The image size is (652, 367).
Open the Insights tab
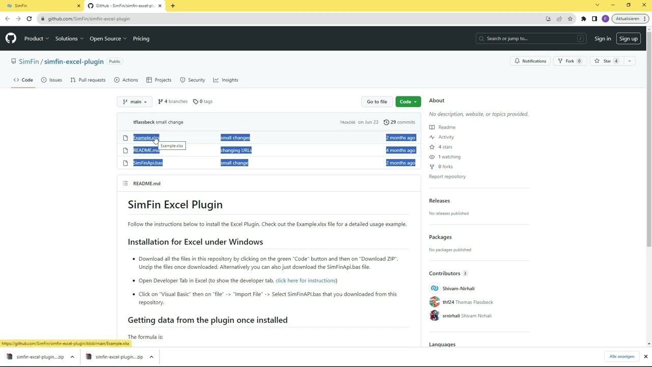[226, 80]
